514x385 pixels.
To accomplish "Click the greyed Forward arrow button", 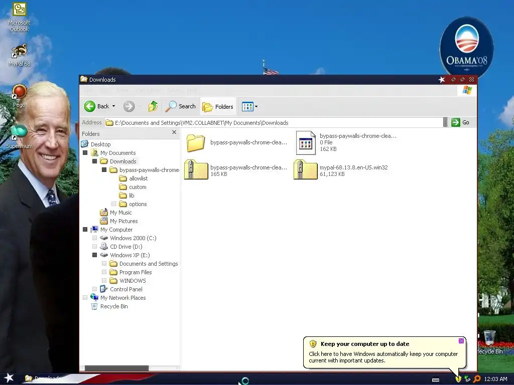I will 129,106.
